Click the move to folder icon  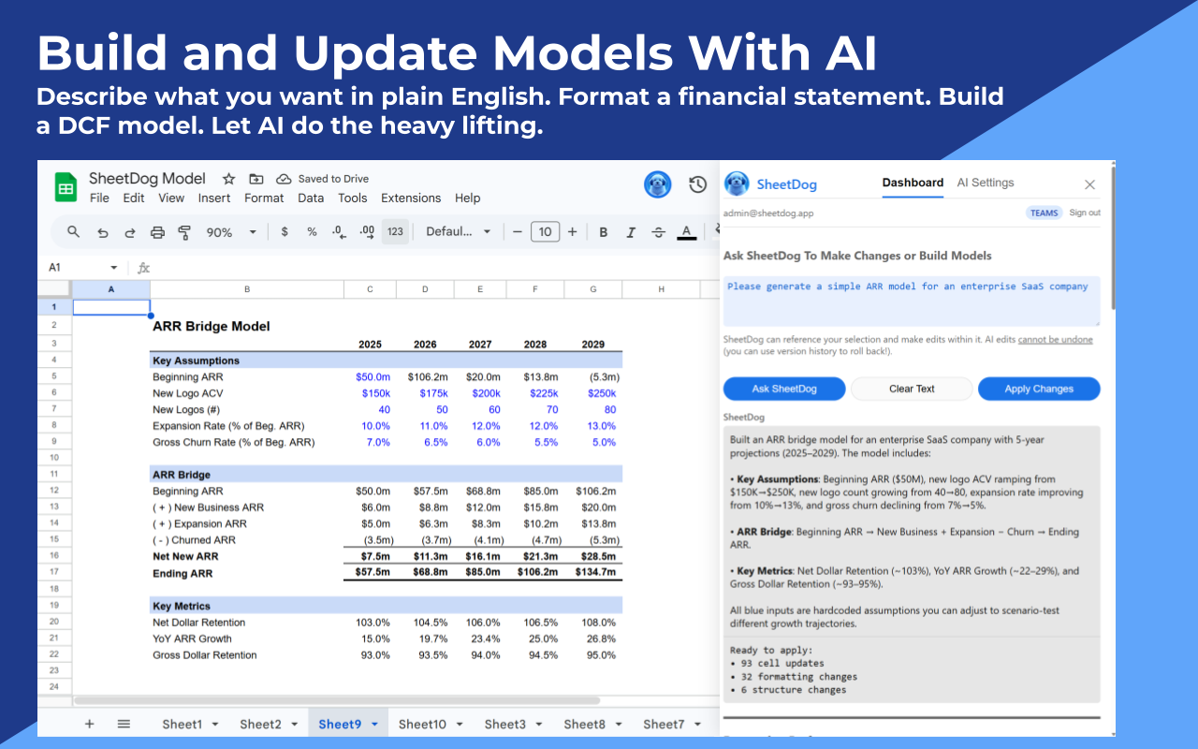click(256, 179)
